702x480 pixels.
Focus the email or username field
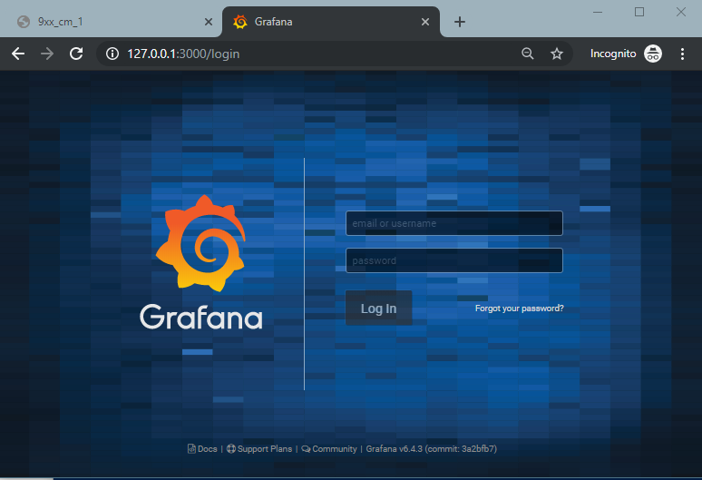(x=454, y=223)
